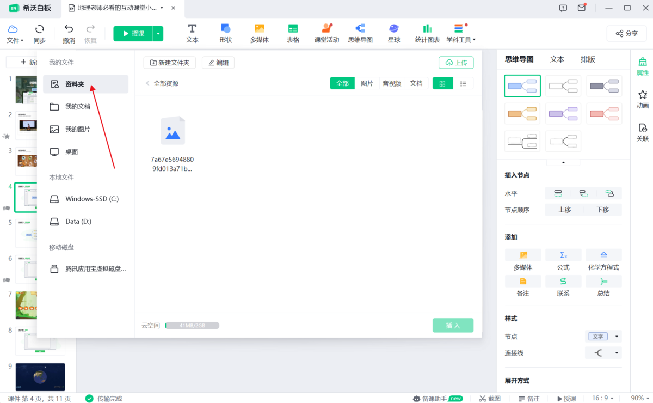The image size is (653, 403).
Task: Click the 云空间 storage usage bar
Action: [192, 325]
